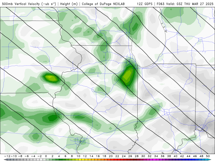Pick the 32 tick label on the scale

(150, 156)
